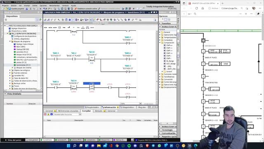Click the PDF zoom out minus icon
The image size is (264, 149).
pyautogui.click(x=240, y=14)
